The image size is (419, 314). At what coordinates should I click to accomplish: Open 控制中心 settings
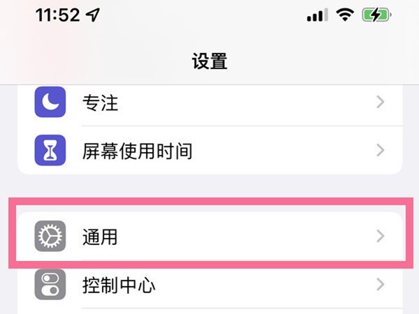click(x=209, y=285)
